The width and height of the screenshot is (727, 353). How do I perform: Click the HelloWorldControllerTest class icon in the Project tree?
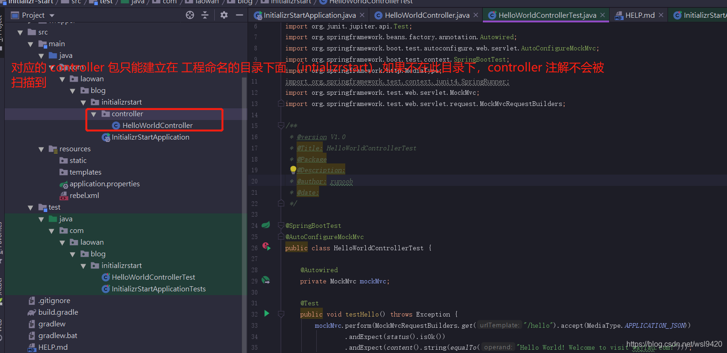106,277
